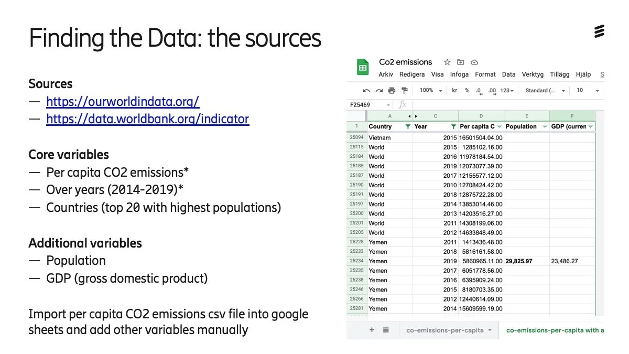Open the Verktyg menu
Image resolution: width=629 pixels, height=354 pixels.
pos(533,74)
